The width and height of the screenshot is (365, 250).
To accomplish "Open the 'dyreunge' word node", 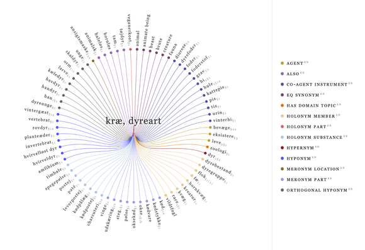I will tap(43, 104).
